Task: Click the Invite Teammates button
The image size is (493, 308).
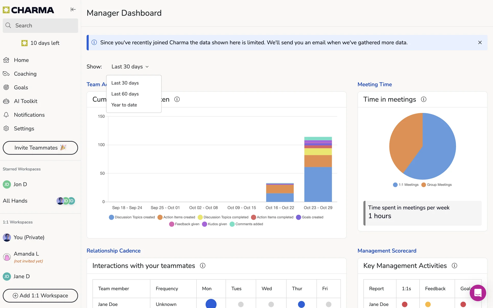Action: 40,148
